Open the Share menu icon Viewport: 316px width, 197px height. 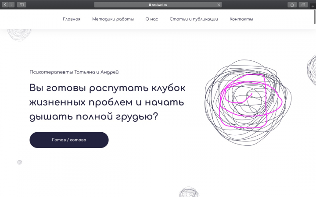(x=292, y=5)
